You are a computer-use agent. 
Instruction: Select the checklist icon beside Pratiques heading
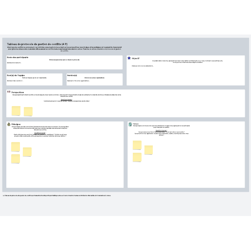click(x=130, y=125)
